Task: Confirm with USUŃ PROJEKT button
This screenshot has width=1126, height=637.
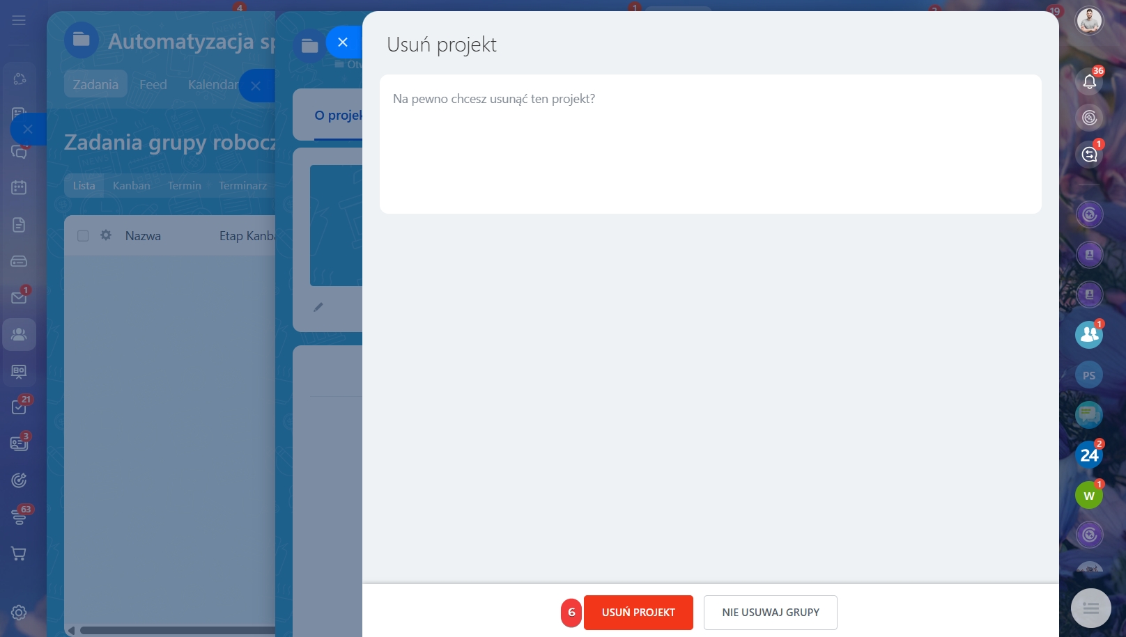Action: tap(638, 613)
